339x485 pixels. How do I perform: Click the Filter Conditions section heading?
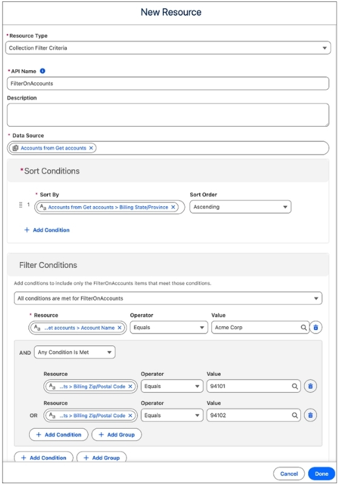coord(48,265)
